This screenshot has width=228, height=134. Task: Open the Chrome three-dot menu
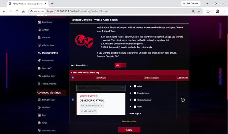click(224, 11)
